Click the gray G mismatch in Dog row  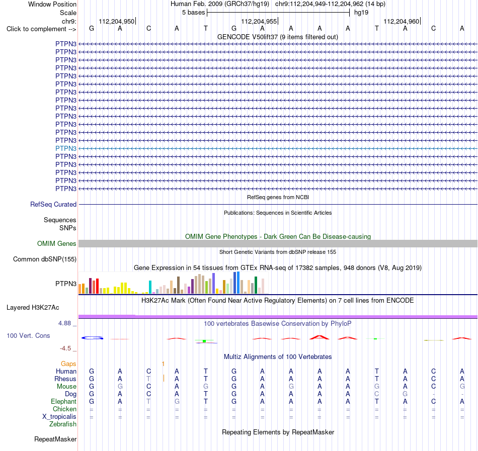(405, 394)
